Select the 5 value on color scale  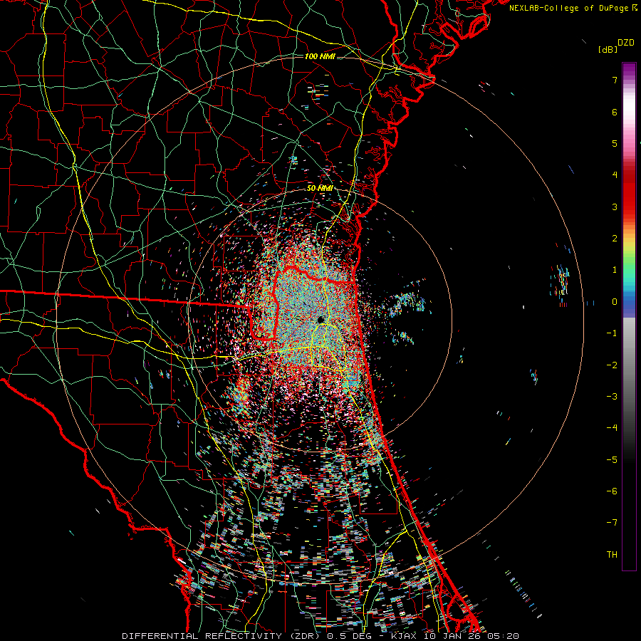coord(615,143)
